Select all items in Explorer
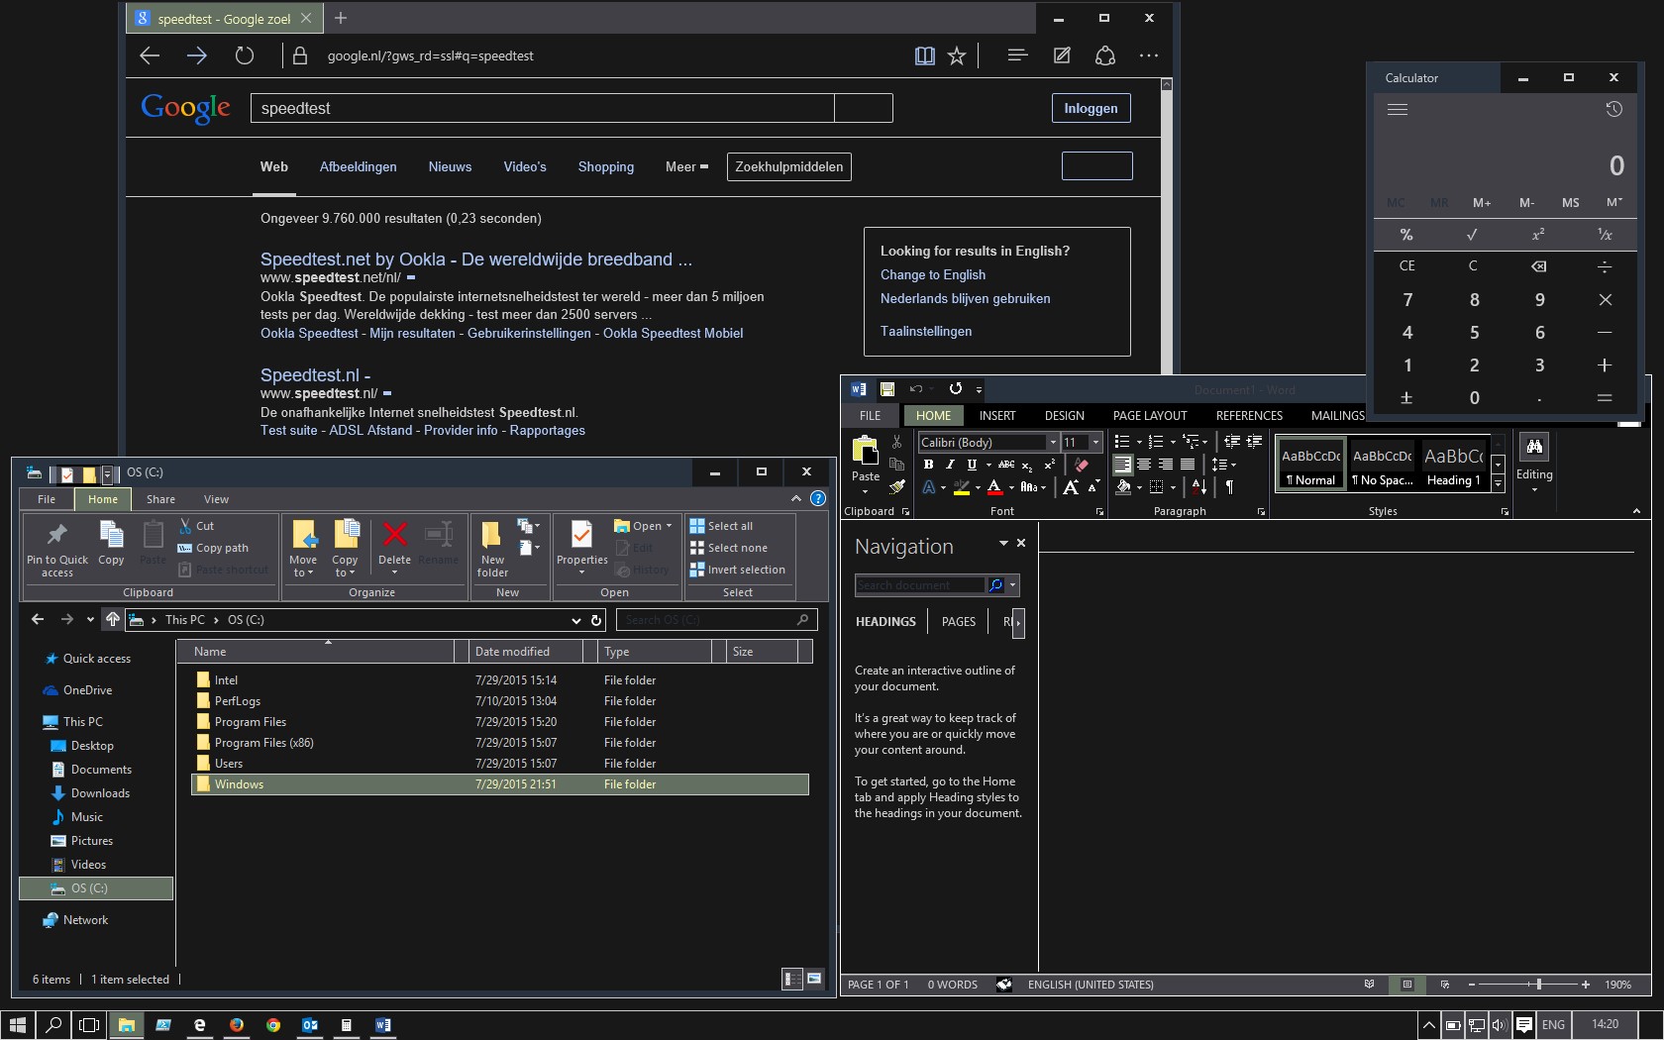The image size is (1664, 1040). point(729,526)
